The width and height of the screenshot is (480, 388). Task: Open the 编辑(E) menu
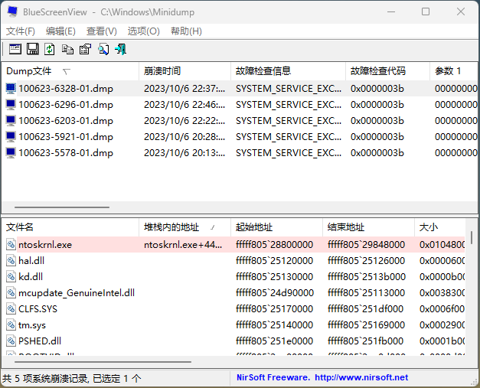(60, 31)
